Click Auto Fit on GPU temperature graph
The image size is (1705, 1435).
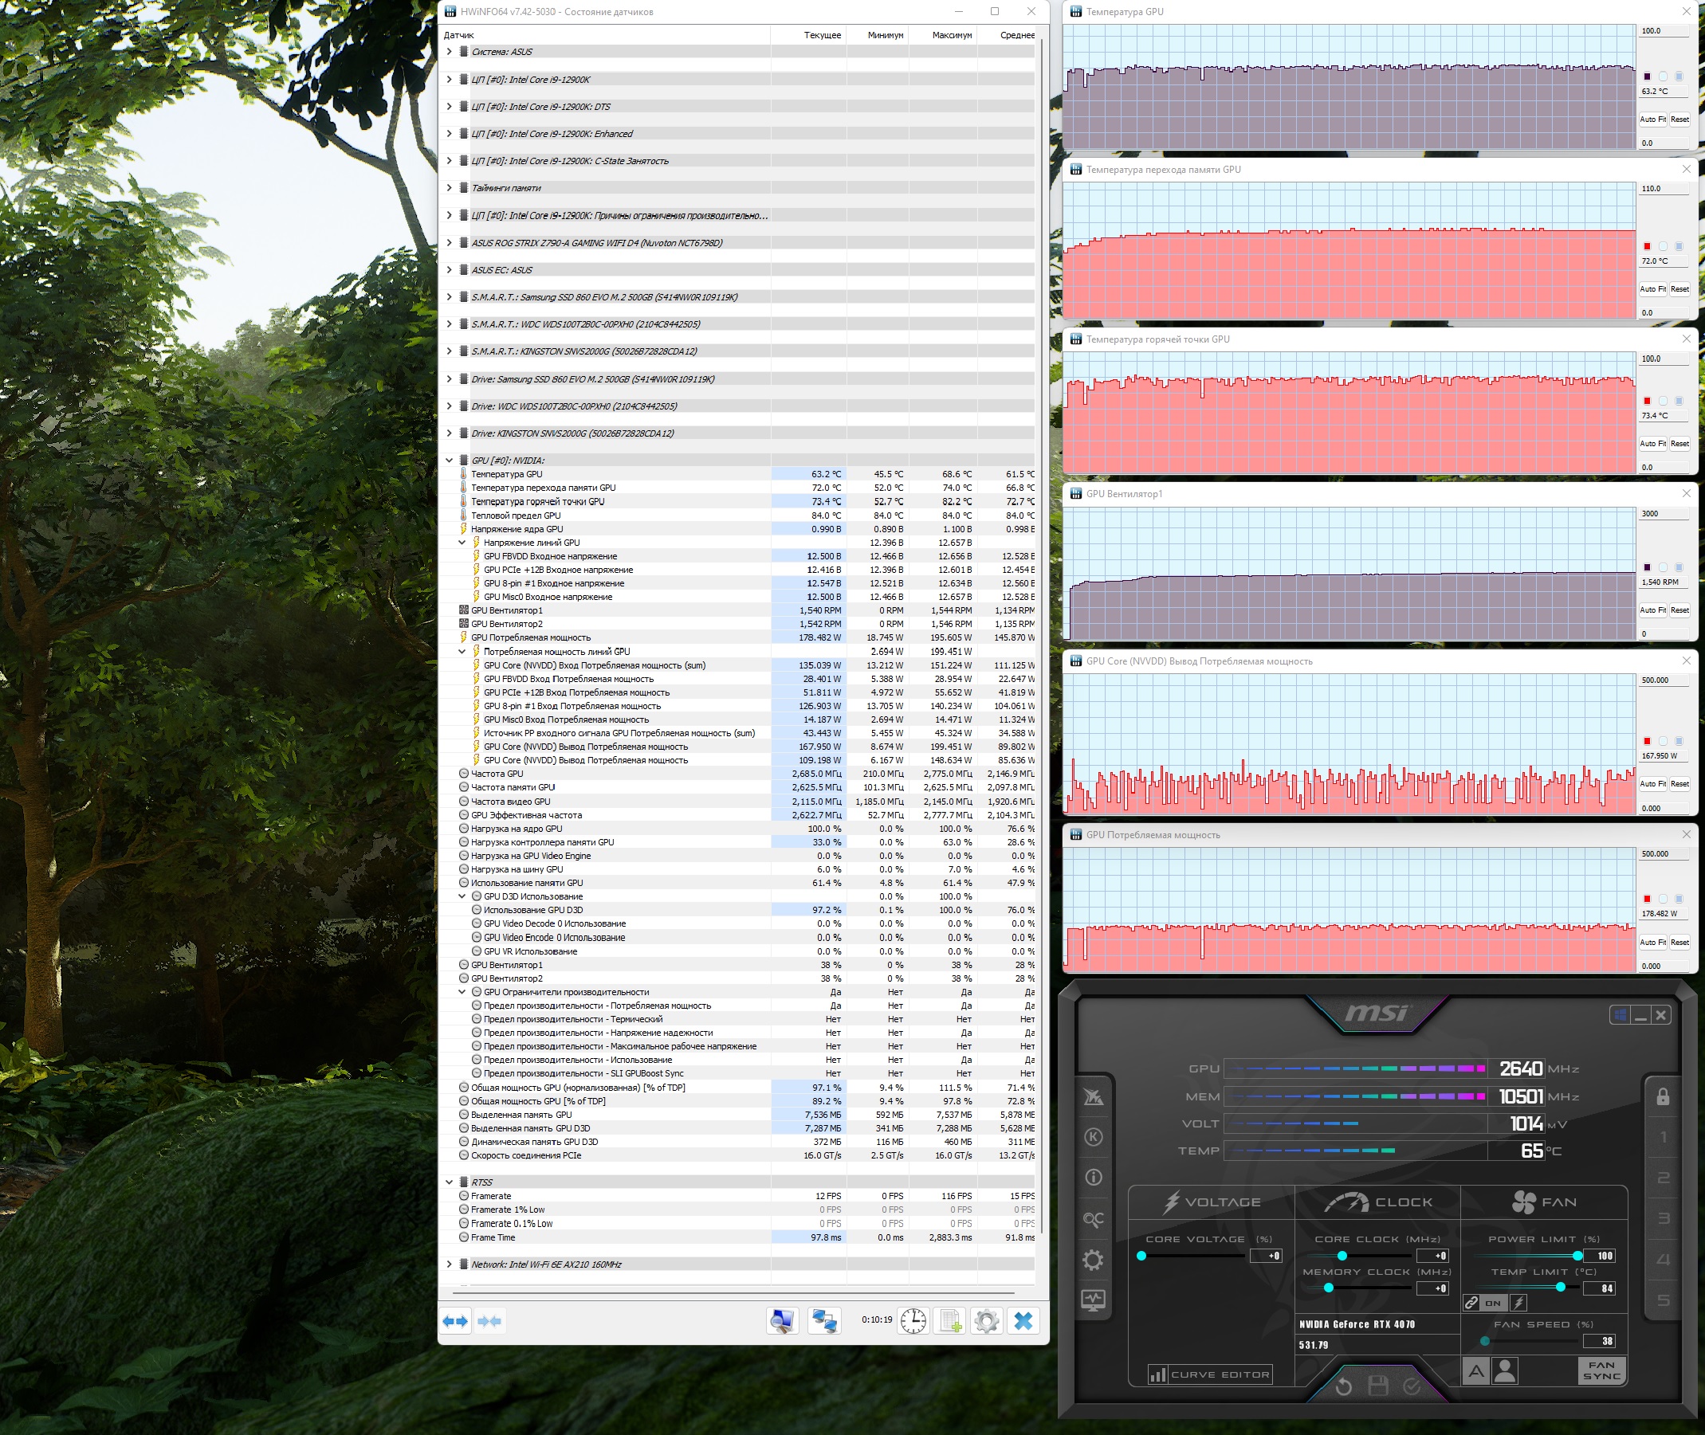pyautogui.click(x=1652, y=120)
